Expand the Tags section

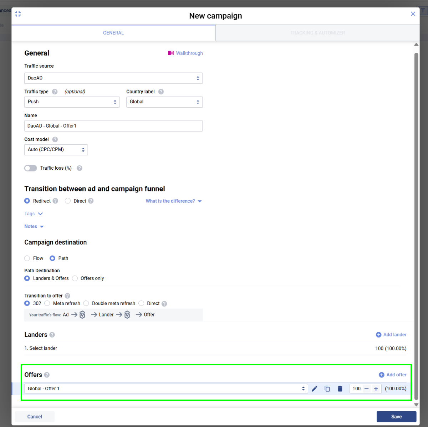point(34,214)
